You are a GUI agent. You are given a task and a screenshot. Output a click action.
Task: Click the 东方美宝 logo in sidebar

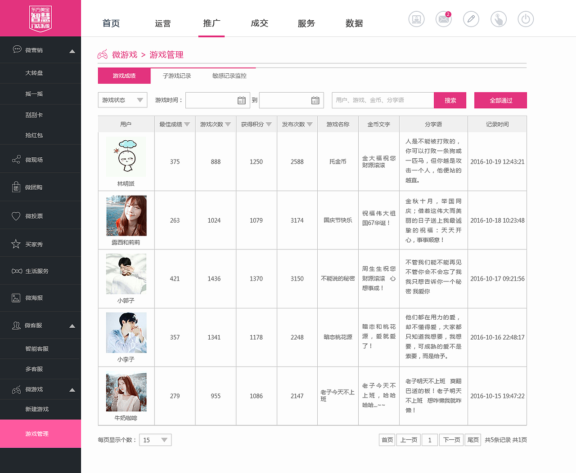(x=40, y=18)
